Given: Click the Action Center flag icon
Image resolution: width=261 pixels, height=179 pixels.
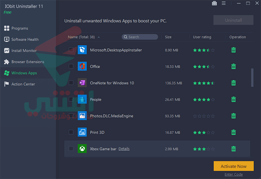Looking at the screenshot, I should click(7, 84).
